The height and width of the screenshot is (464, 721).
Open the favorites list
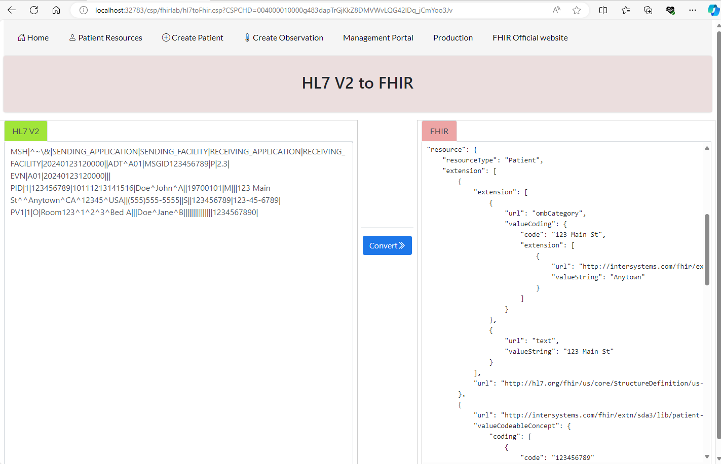coord(626,10)
